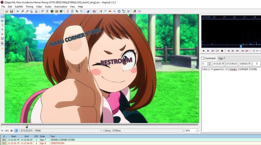Screen dimensions: 261x145
Task: Toggle auto-scroll of video
Action: tap(16, 131)
